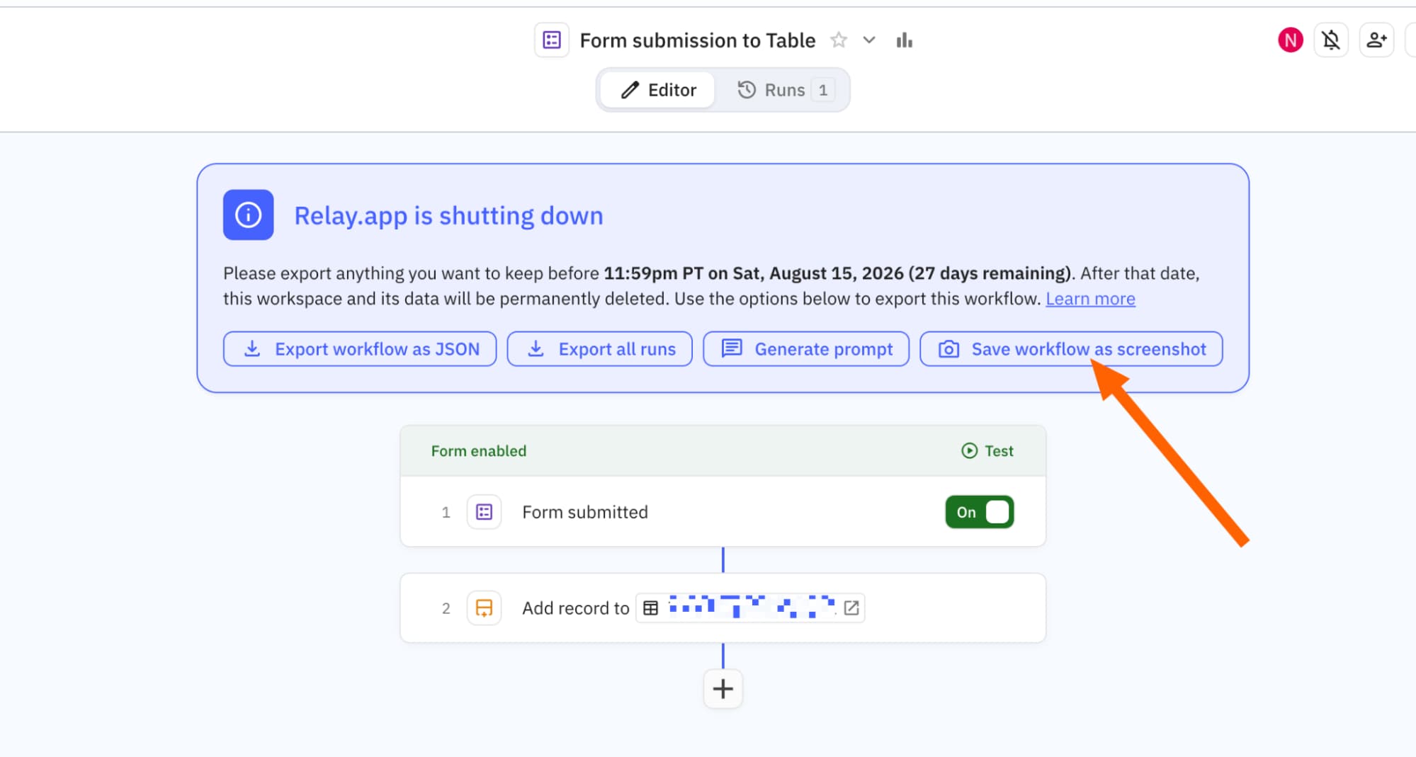Click Generate prompt button
Screen dimensions: 1416x757
click(x=806, y=349)
